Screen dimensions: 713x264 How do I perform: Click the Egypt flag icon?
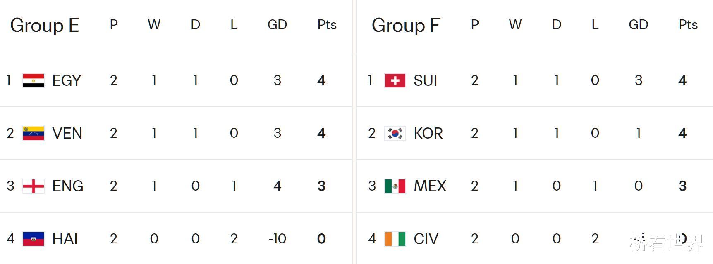(x=33, y=80)
